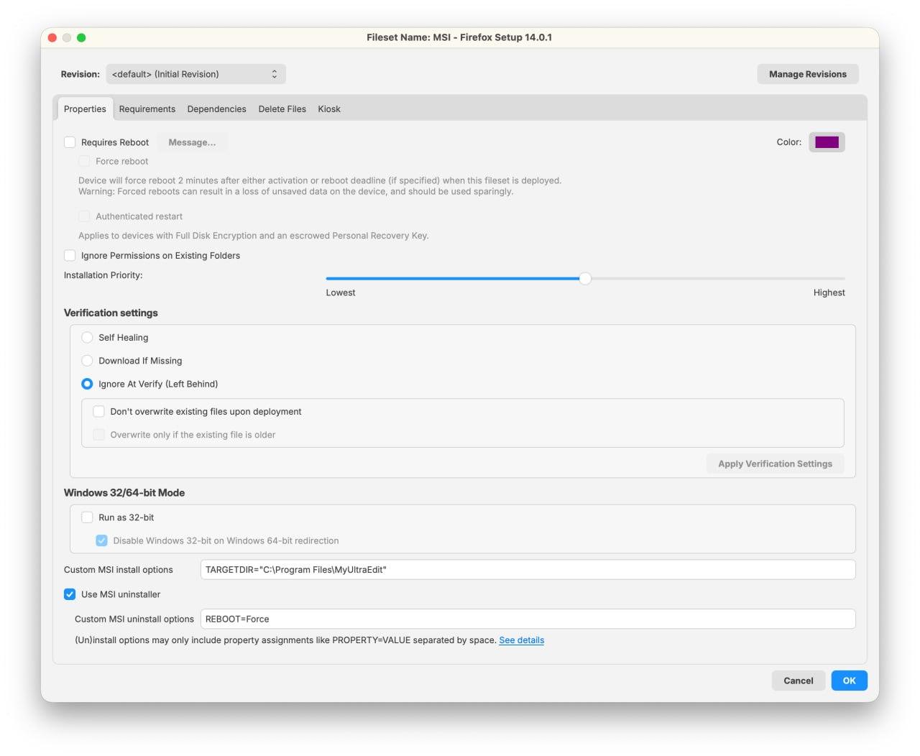Select Ignore At Verify (Left Behind)
The image size is (920, 756).
pyautogui.click(x=87, y=384)
